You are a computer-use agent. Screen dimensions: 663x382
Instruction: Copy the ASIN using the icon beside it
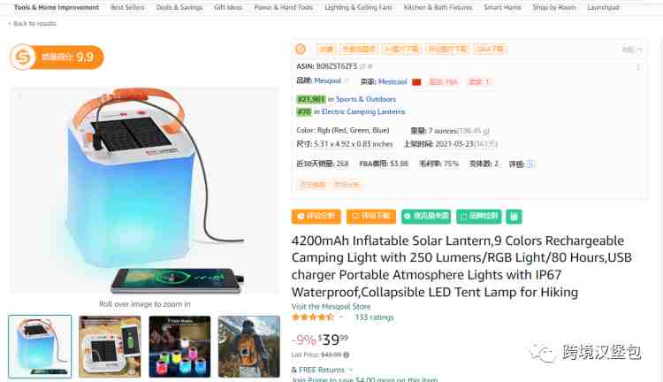pos(362,66)
